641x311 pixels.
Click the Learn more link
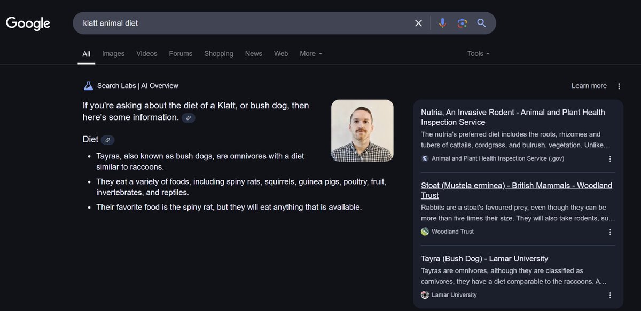(589, 86)
